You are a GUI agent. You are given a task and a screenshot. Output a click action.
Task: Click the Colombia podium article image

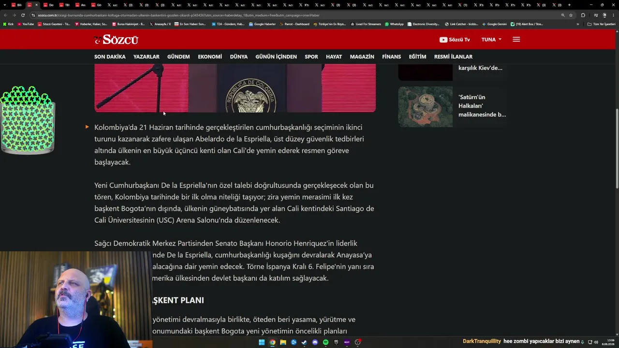(235, 88)
